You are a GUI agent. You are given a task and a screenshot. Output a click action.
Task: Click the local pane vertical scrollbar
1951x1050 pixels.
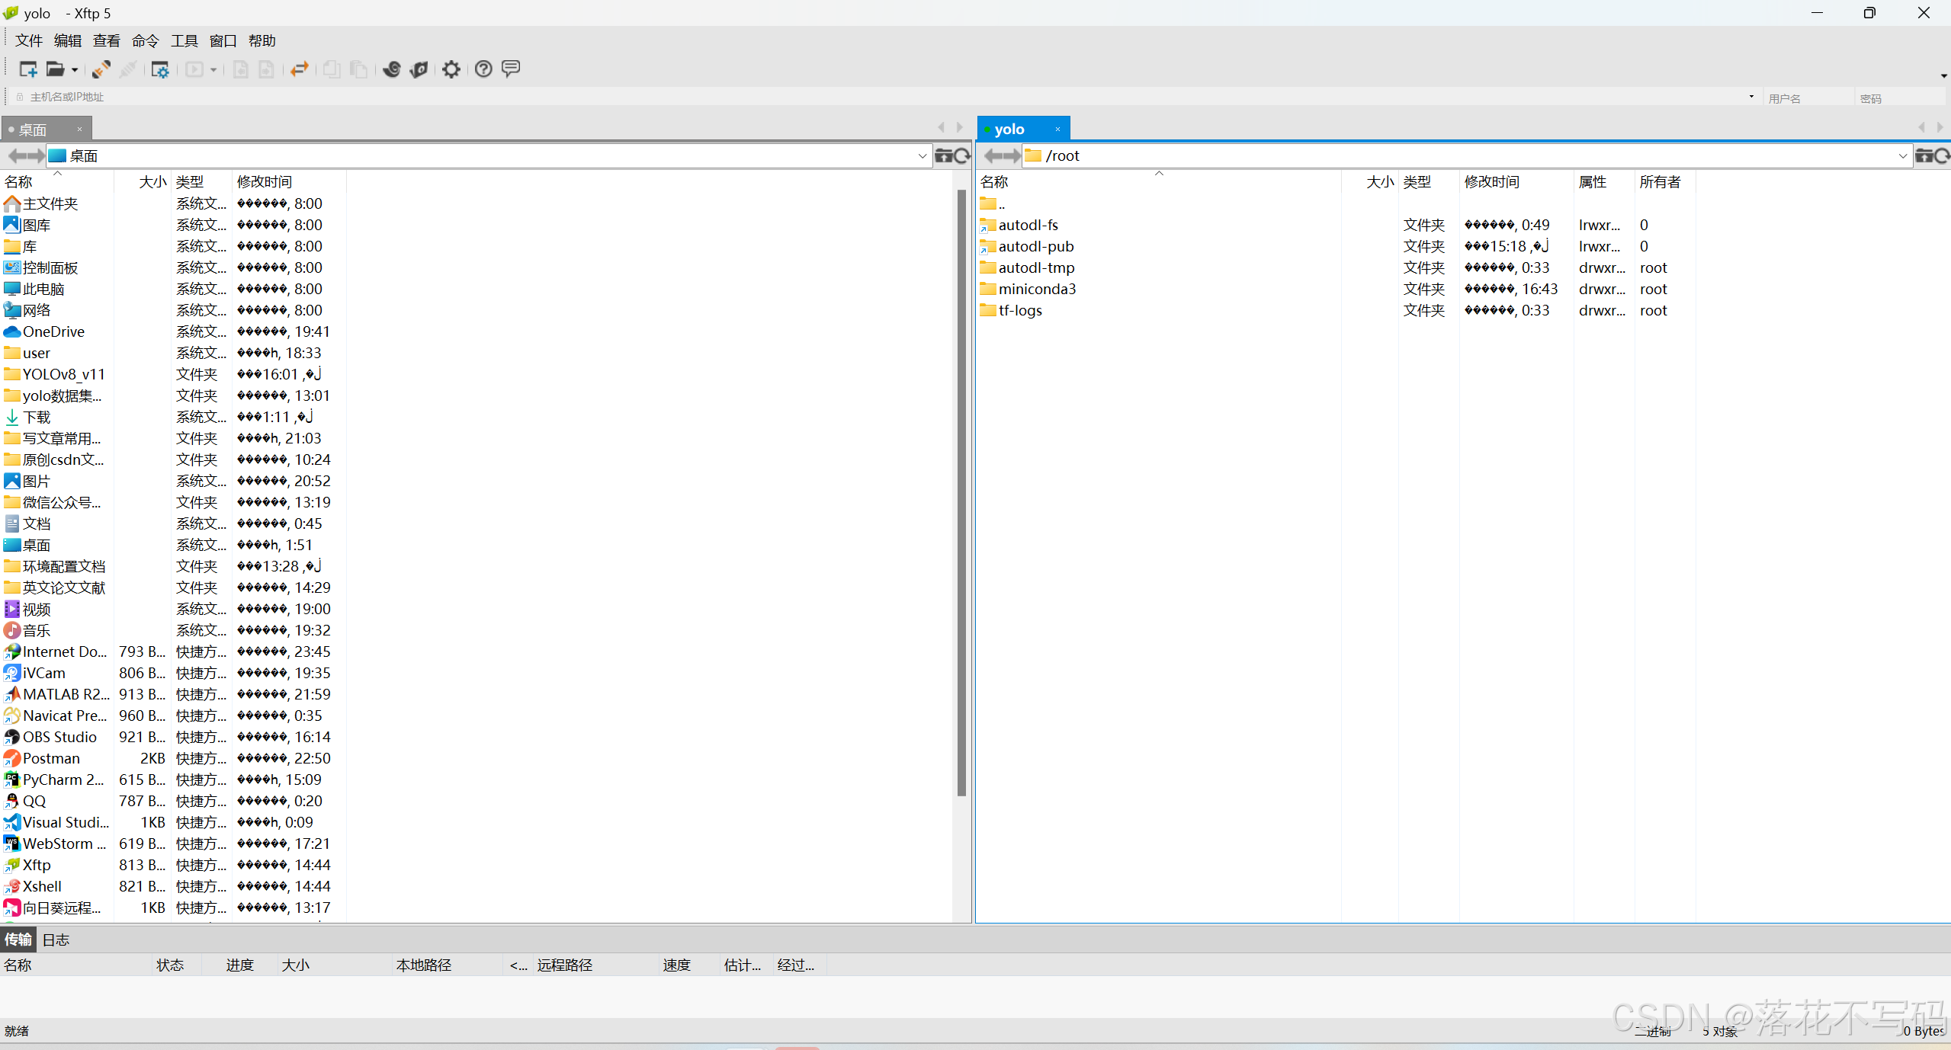pyautogui.click(x=961, y=491)
